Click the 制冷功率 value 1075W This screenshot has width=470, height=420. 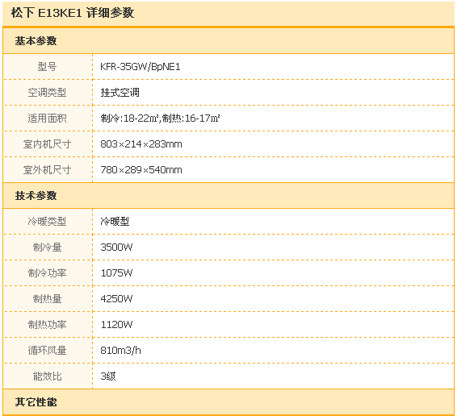point(116,273)
